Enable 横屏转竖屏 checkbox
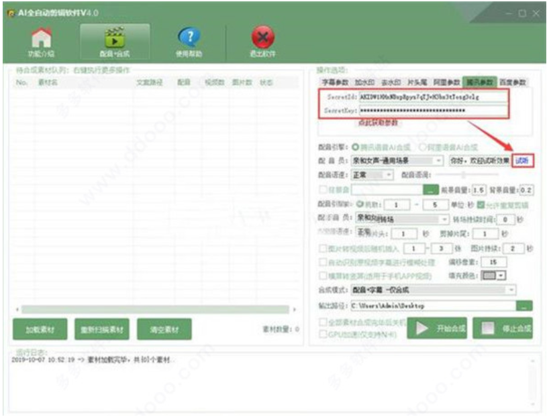Screen dimensions: 549x417 322,276
